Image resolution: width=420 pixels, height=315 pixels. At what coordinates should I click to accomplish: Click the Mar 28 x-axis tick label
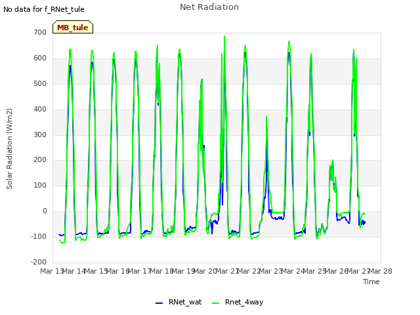click(x=381, y=271)
